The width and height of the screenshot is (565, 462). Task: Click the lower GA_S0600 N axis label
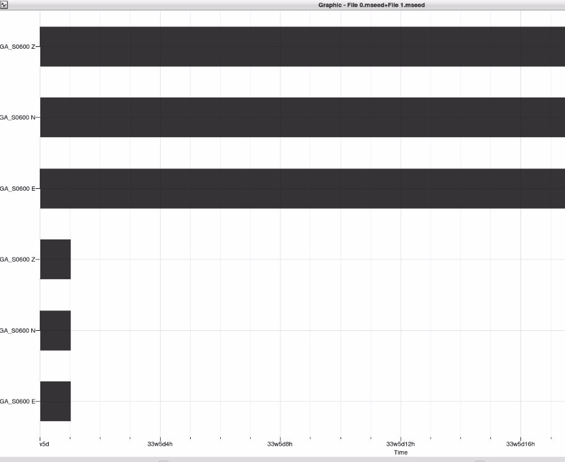(17, 330)
